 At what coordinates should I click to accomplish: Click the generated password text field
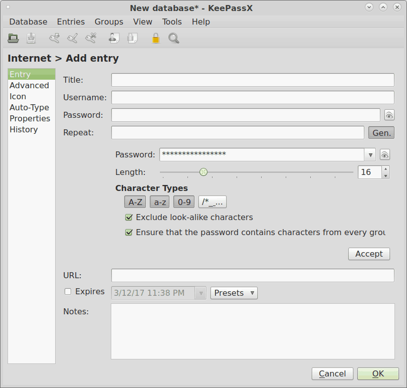coord(262,155)
